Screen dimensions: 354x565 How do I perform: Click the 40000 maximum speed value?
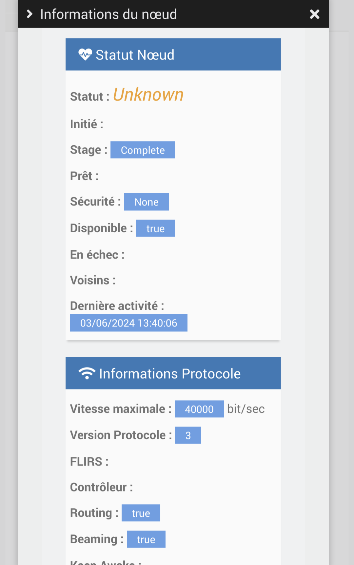(199, 409)
